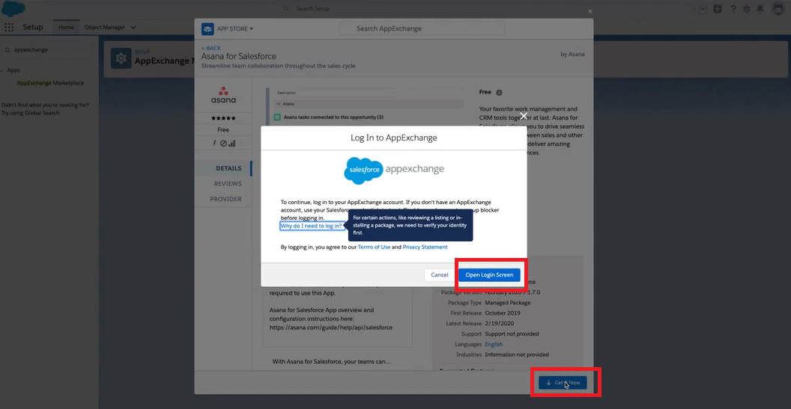Open the Privacy Statement link
The height and width of the screenshot is (409, 791).
coord(425,247)
